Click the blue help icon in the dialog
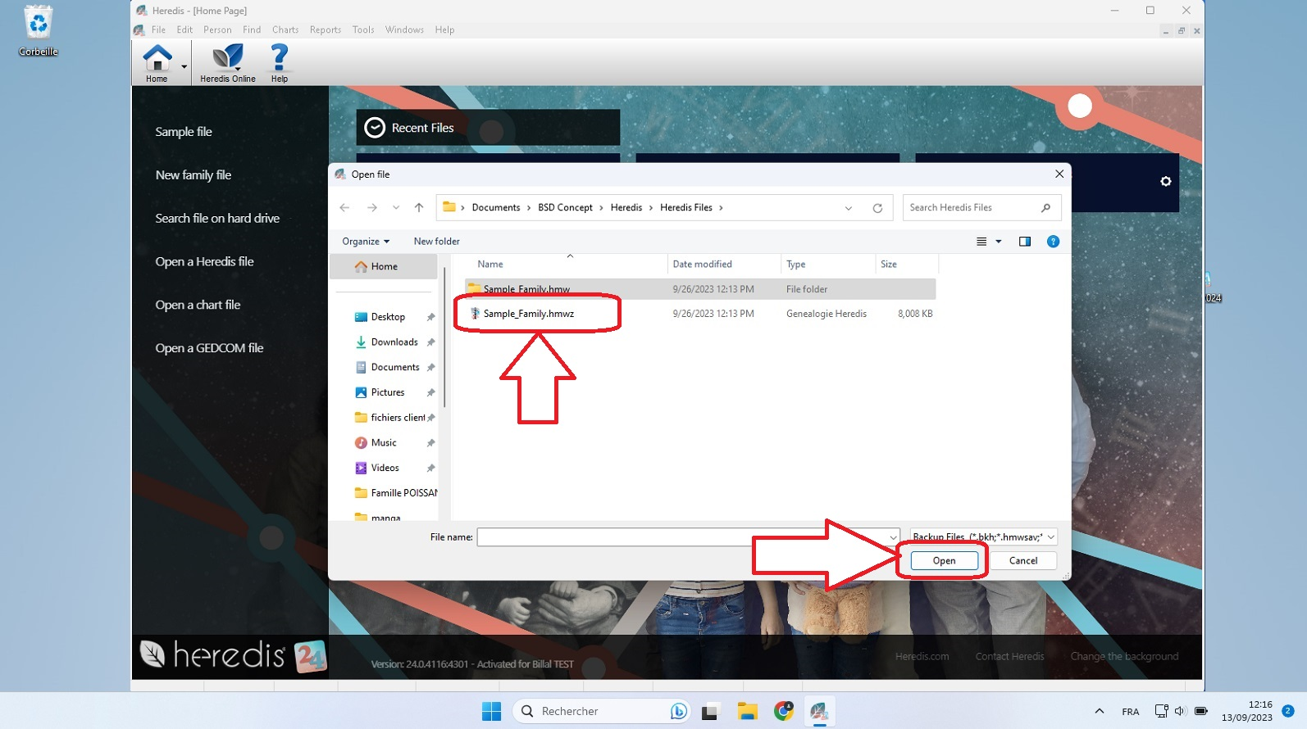Screen dimensions: 1307x729 (1053, 242)
